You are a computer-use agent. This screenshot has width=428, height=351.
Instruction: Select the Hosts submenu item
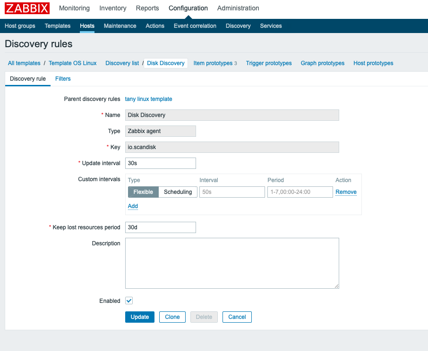[x=87, y=26]
